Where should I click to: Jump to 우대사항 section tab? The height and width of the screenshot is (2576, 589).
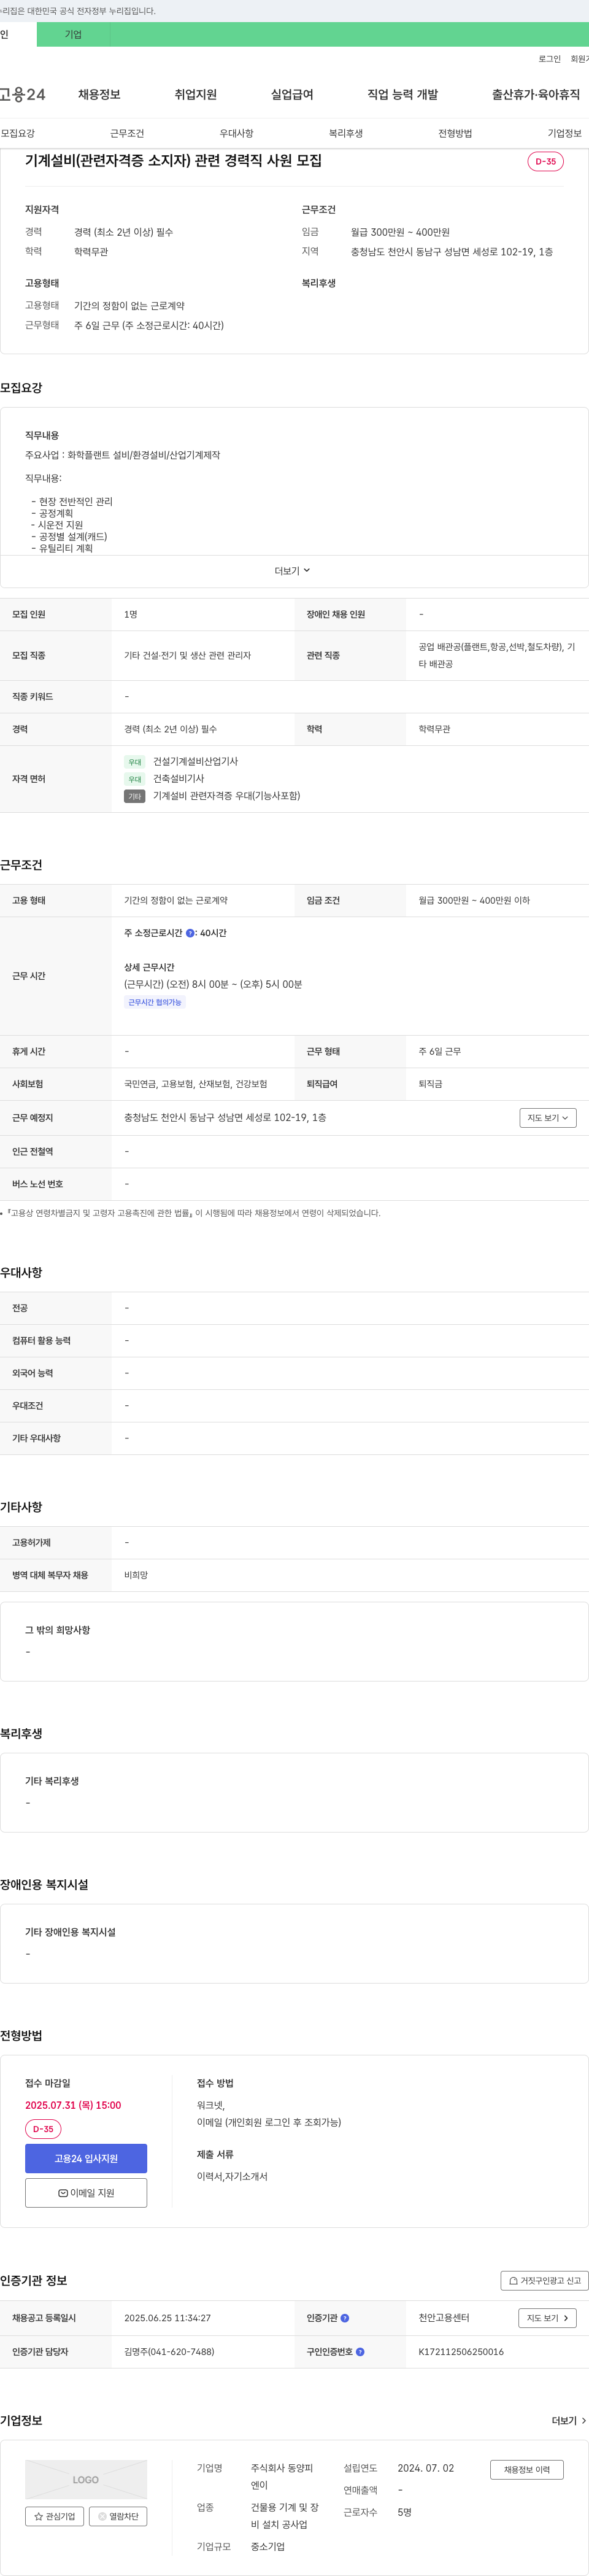click(237, 133)
